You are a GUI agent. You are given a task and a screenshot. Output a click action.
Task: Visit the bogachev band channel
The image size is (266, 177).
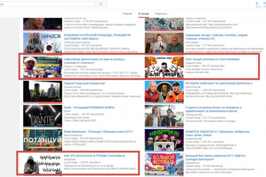pyautogui.click(x=194, y=63)
